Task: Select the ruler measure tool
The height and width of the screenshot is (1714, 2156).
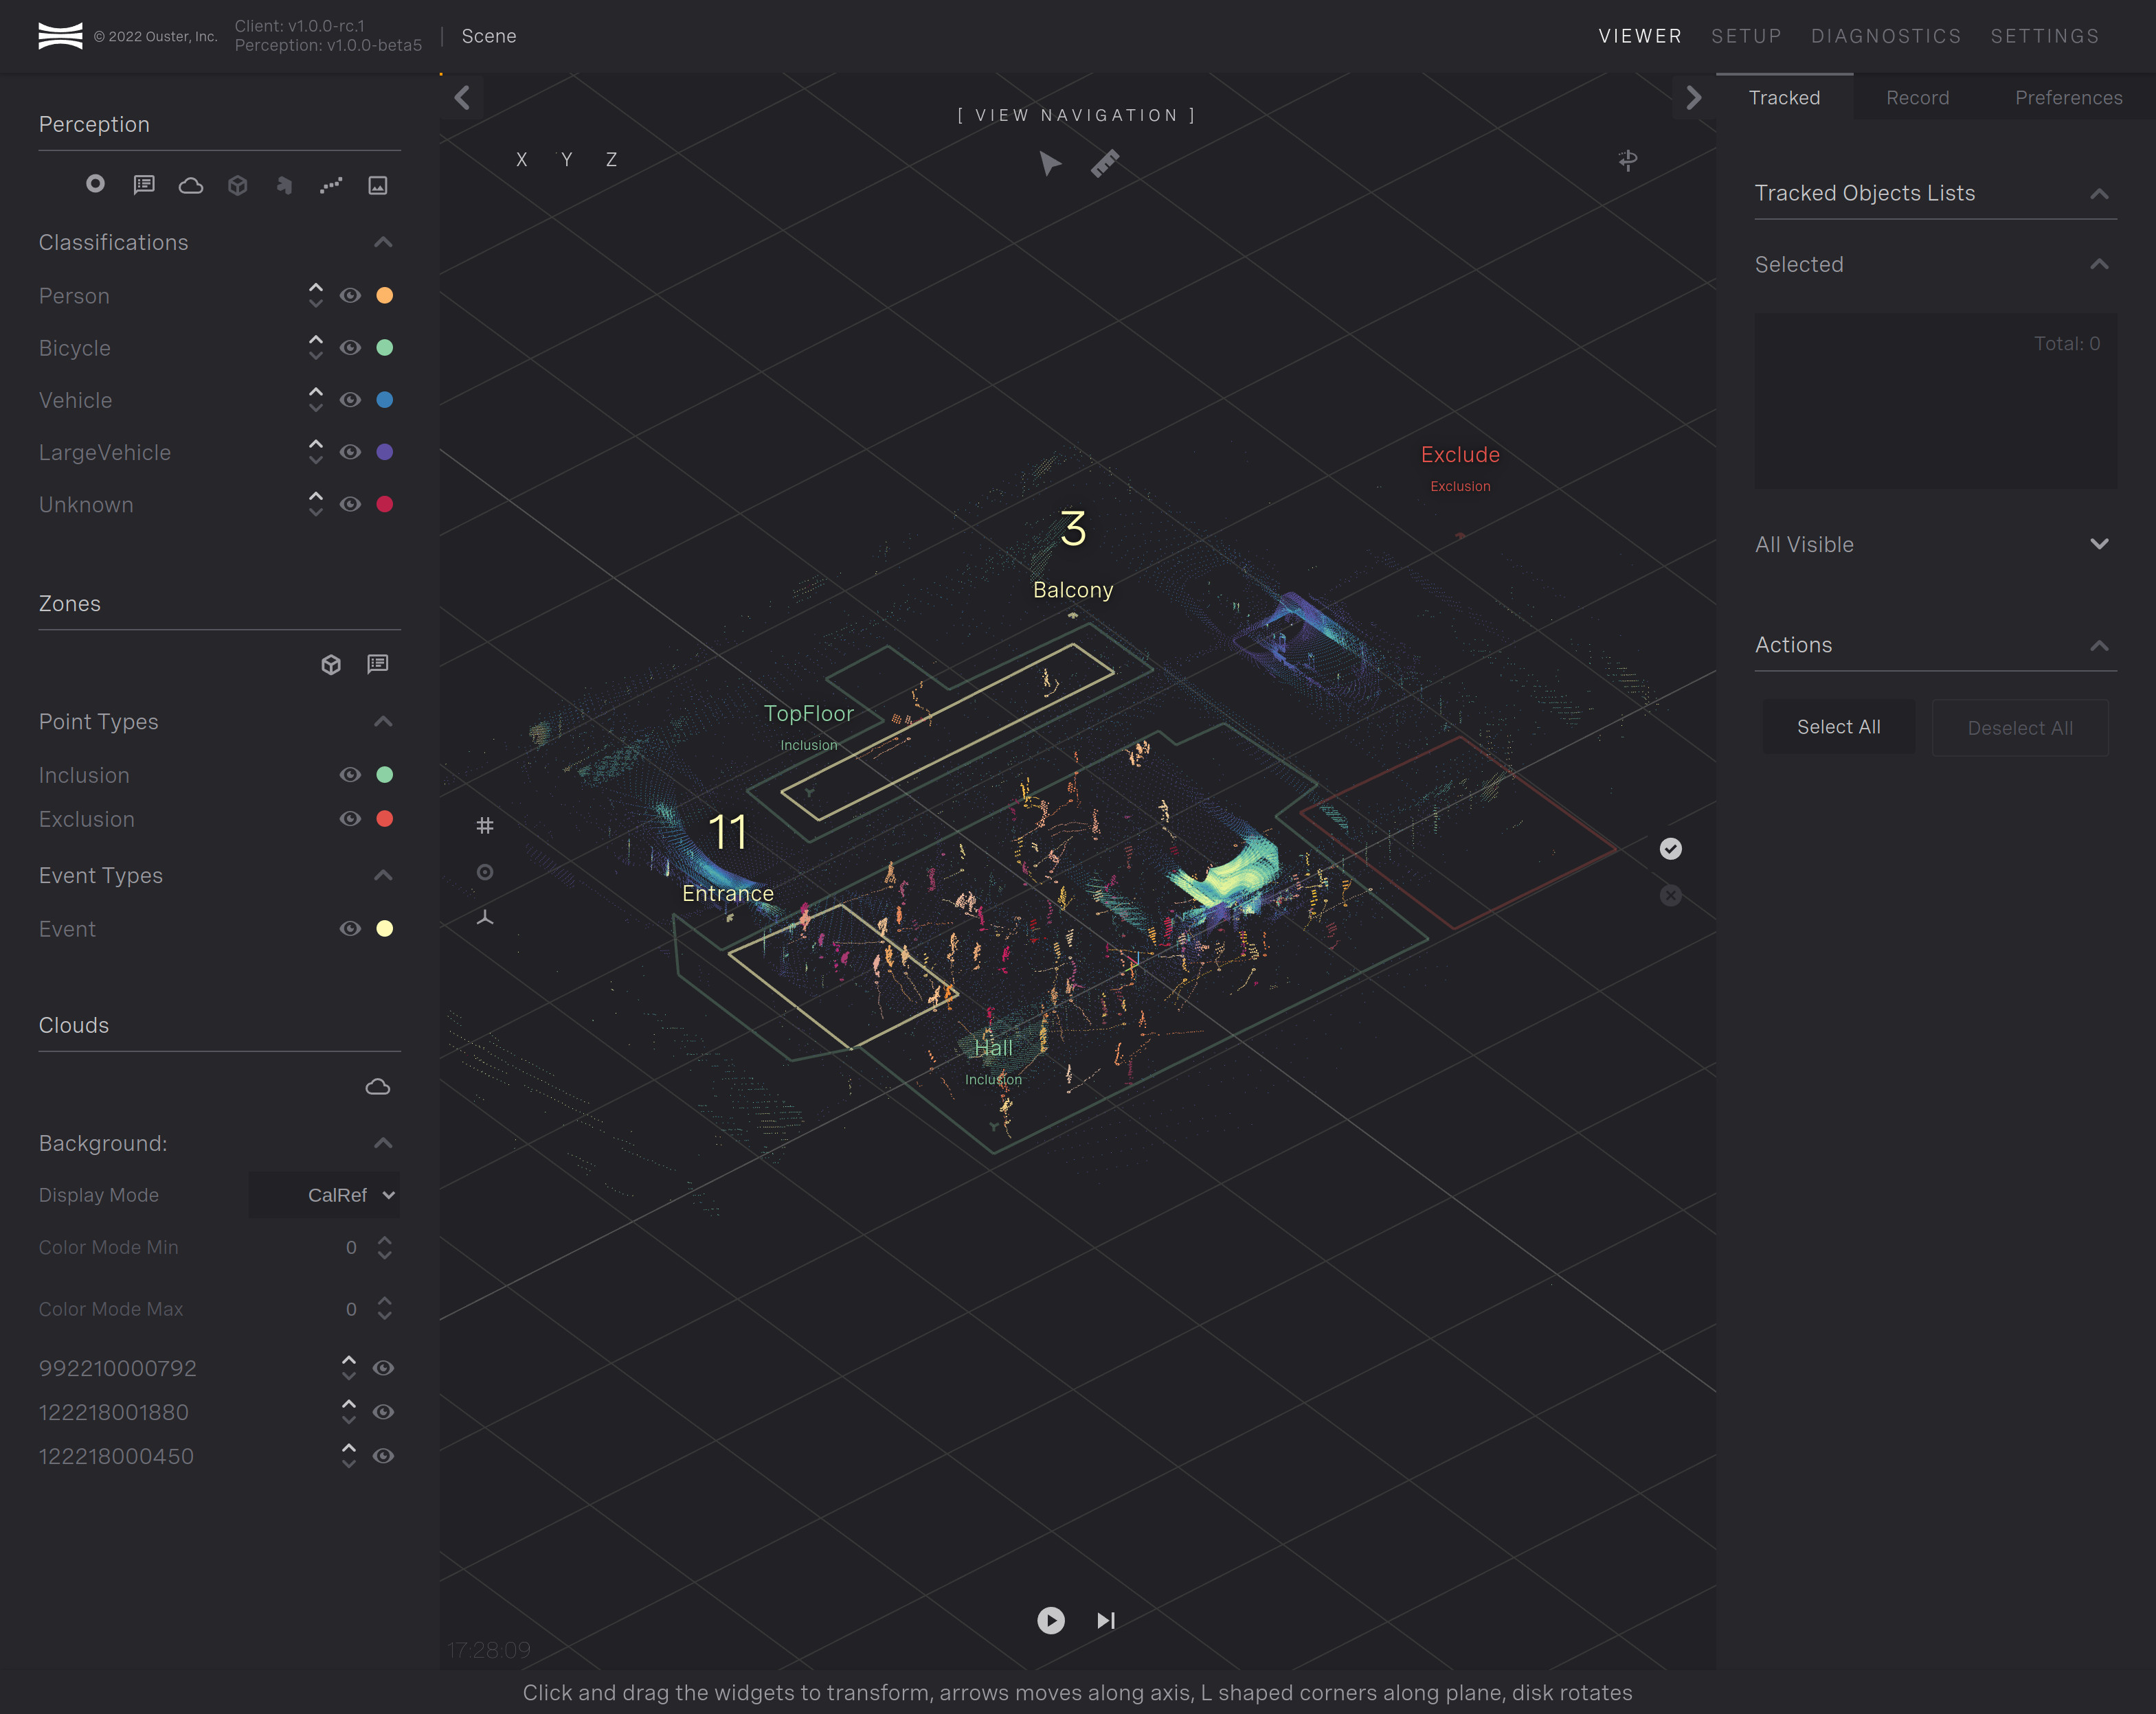Action: click(1105, 163)
